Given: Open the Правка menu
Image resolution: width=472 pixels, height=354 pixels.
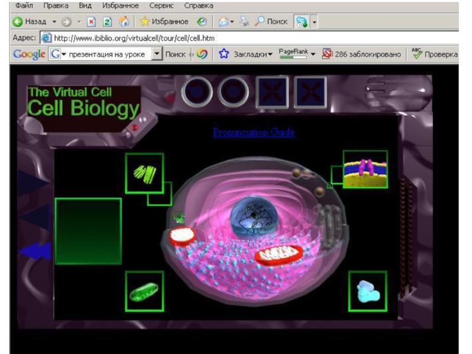Looking at the screenshot, I should tap(55, 5).
